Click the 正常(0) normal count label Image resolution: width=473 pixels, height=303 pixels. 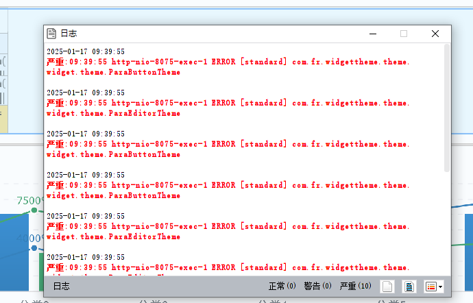click(x=282, y=286)
